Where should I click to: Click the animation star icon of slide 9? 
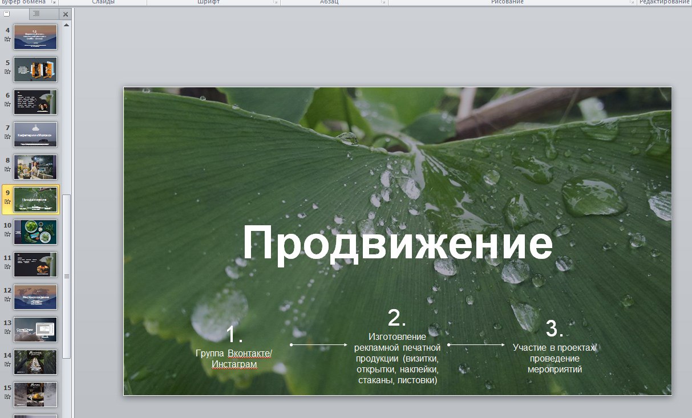(7, 202)
